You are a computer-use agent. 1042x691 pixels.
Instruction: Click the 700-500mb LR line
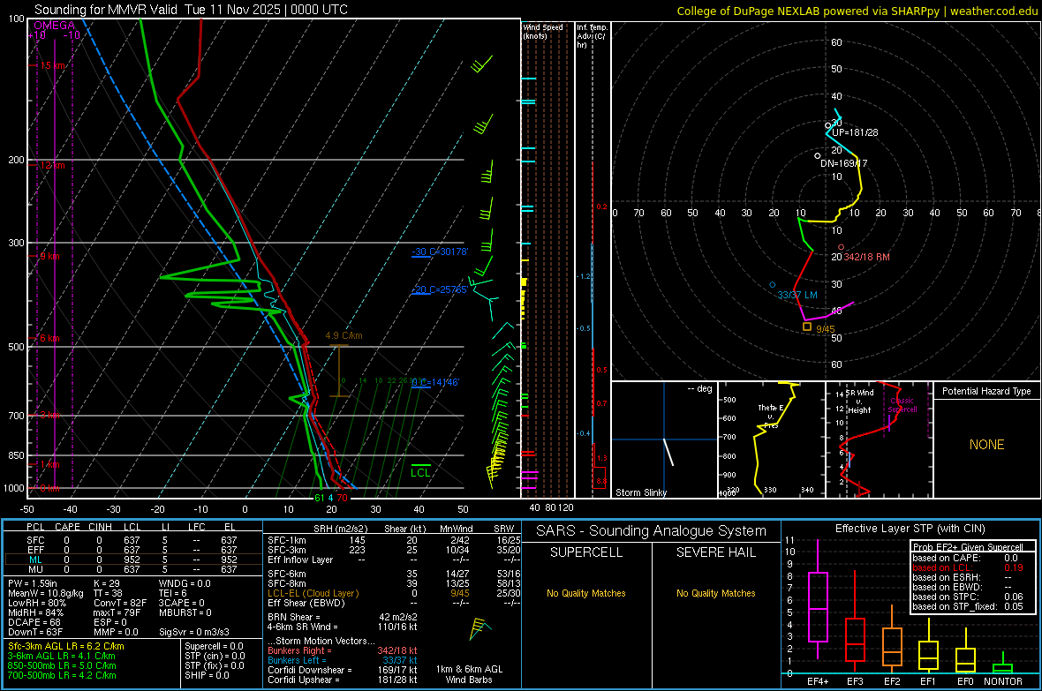(x=62, y=675)
